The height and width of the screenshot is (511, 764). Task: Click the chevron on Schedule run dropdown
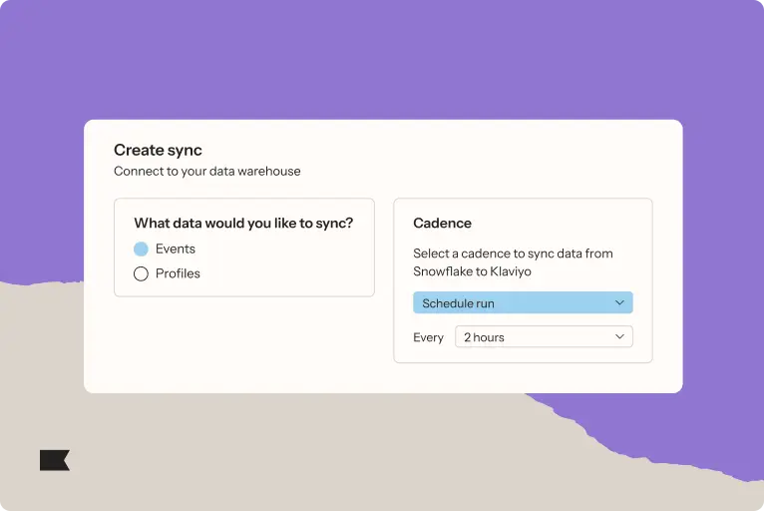[x=619, y=302]
